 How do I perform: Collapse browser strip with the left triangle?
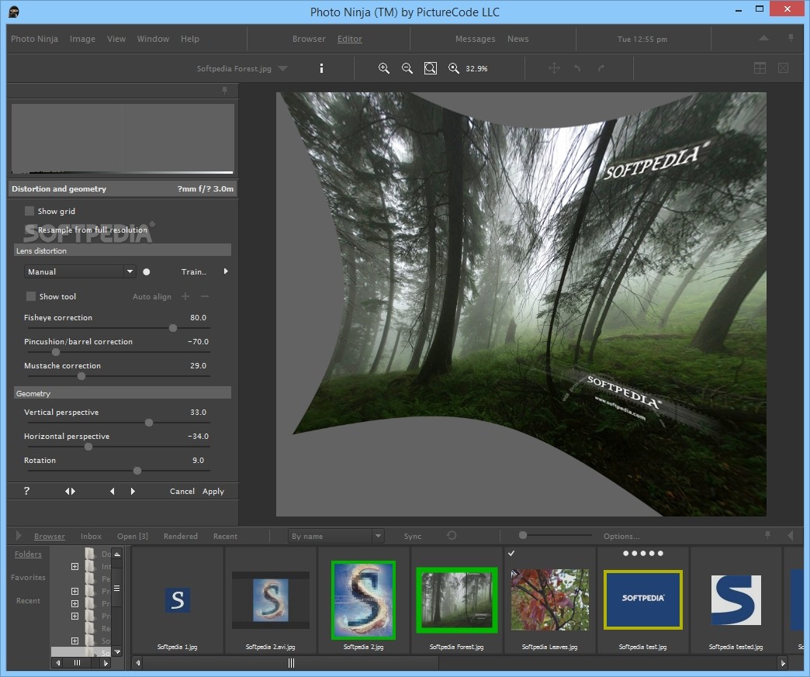[790, 536]
